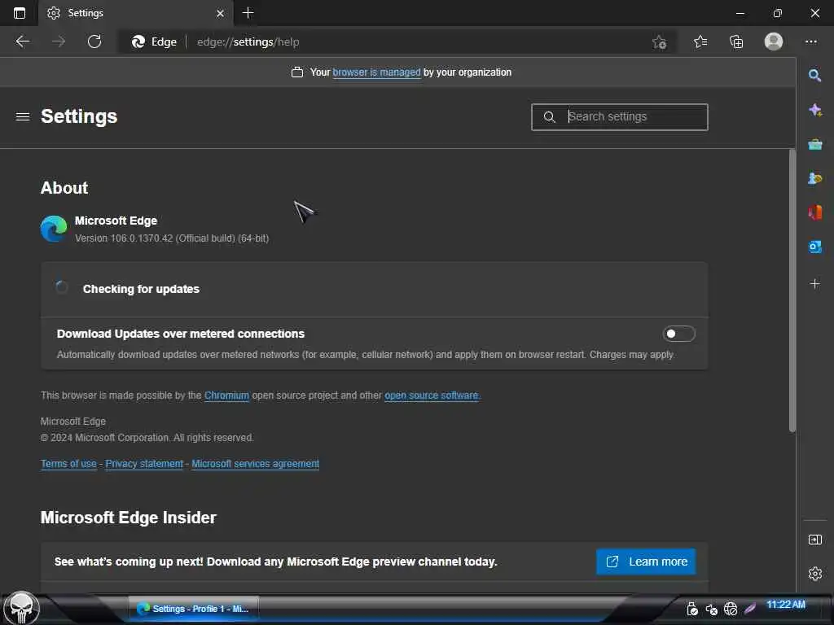
Task: Click the settings page vertical scrollbar
Action: (x=792, y=291)
